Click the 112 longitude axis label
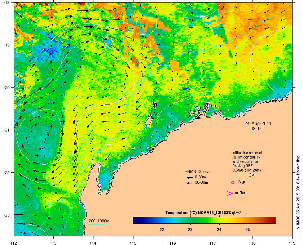The height and width of the screenshot is (245, 303). [14, 243]
